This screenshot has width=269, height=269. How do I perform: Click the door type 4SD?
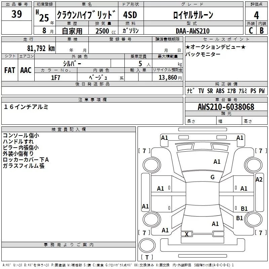[x=130, y=15]
